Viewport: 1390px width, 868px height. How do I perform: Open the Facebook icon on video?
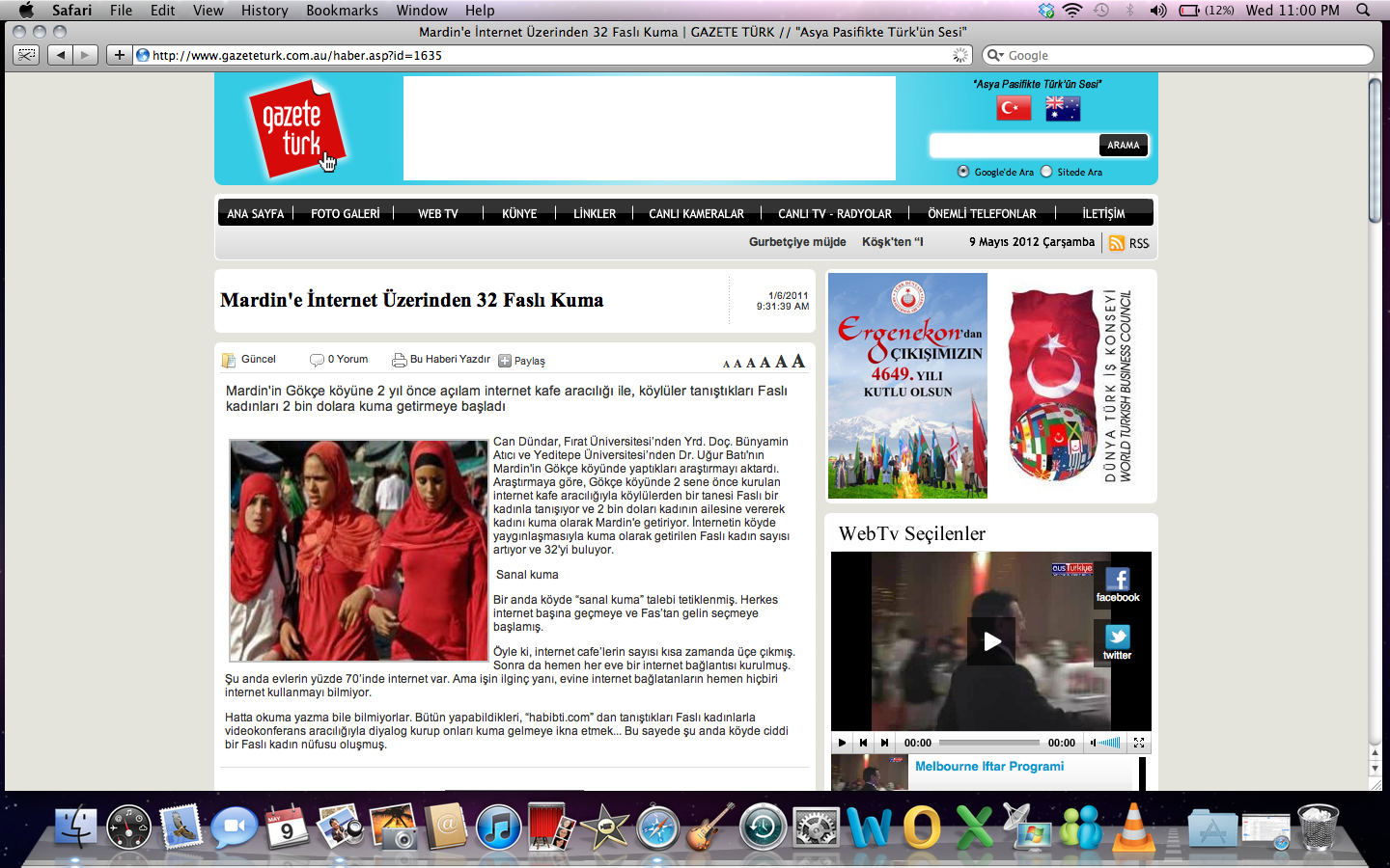[x=1117, y=584]
